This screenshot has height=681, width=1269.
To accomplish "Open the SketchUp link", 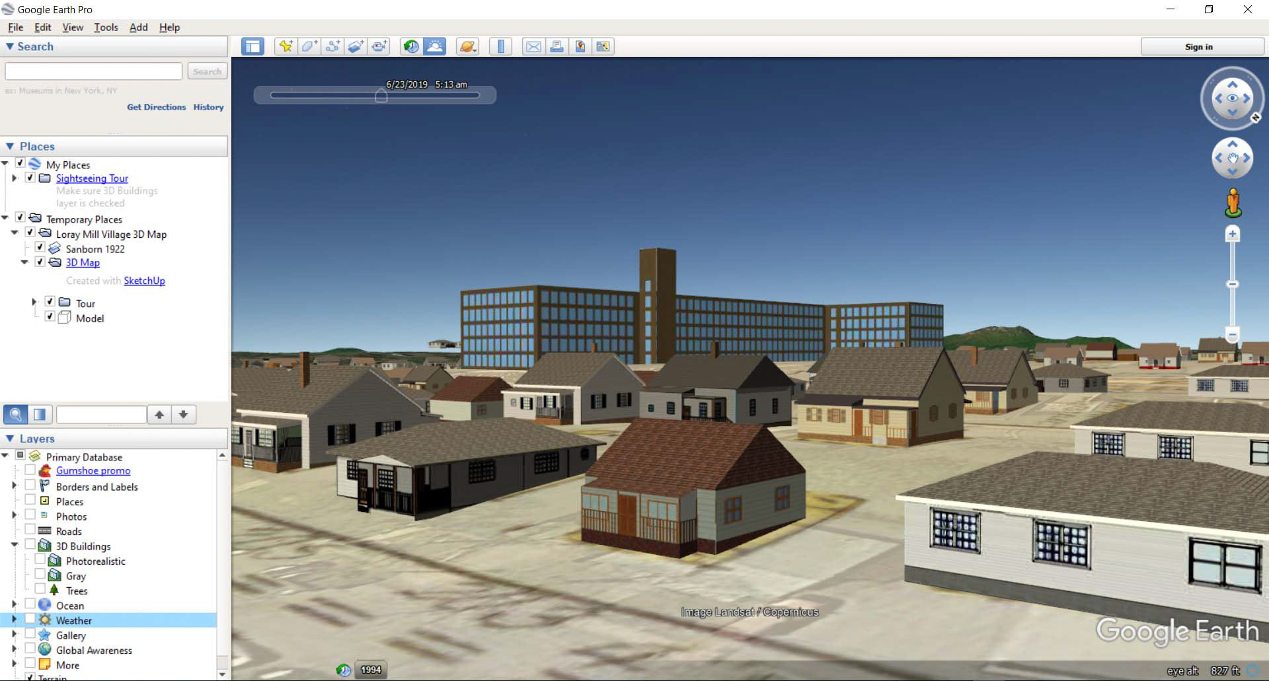I will (x=144, y=281).
